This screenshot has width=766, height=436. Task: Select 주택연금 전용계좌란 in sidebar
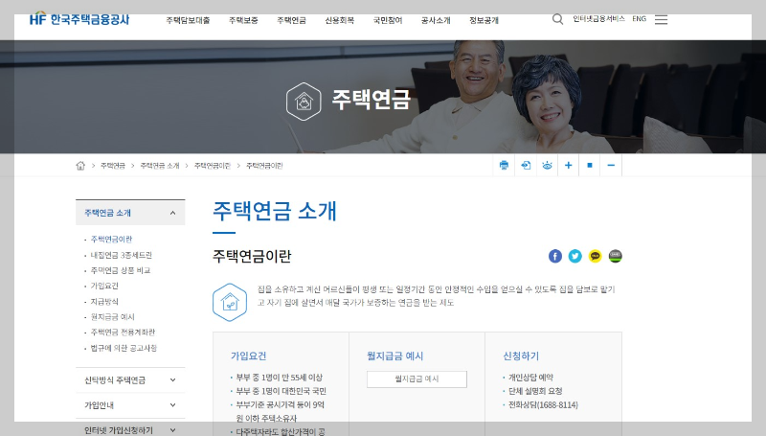(x=123, y=332)
